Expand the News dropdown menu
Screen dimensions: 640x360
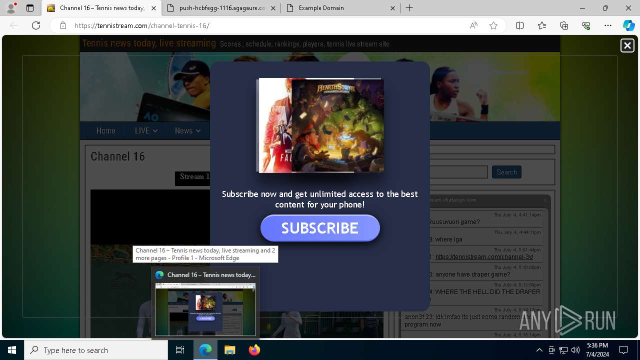(x=187, y=130)
